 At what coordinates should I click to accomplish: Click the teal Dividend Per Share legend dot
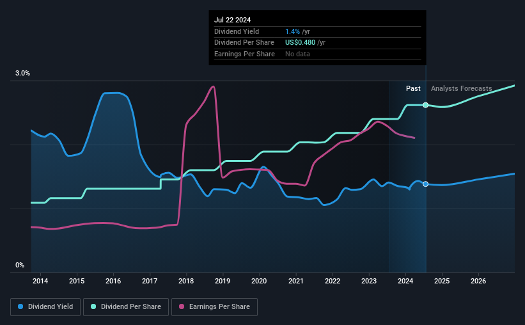[x=93, y=306]
